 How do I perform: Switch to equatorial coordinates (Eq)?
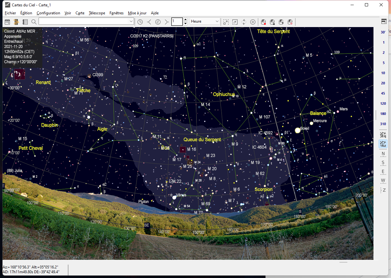383,134
